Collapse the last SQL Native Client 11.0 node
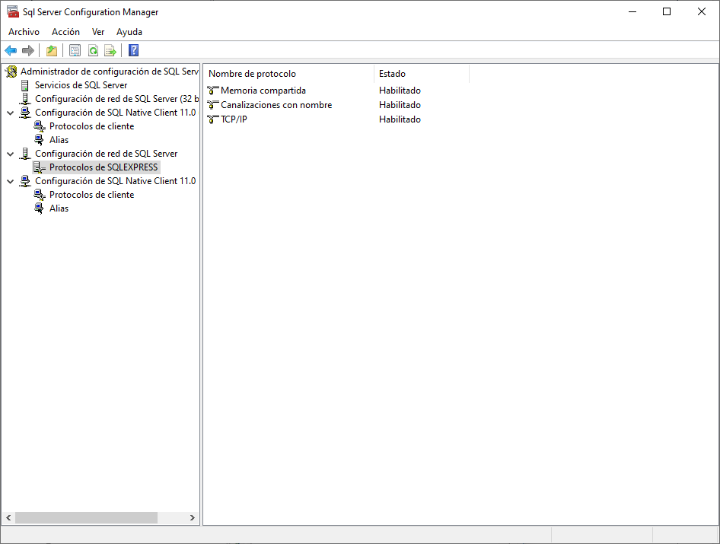The height and width of the screenshot is (544, 720). point(10,181)
